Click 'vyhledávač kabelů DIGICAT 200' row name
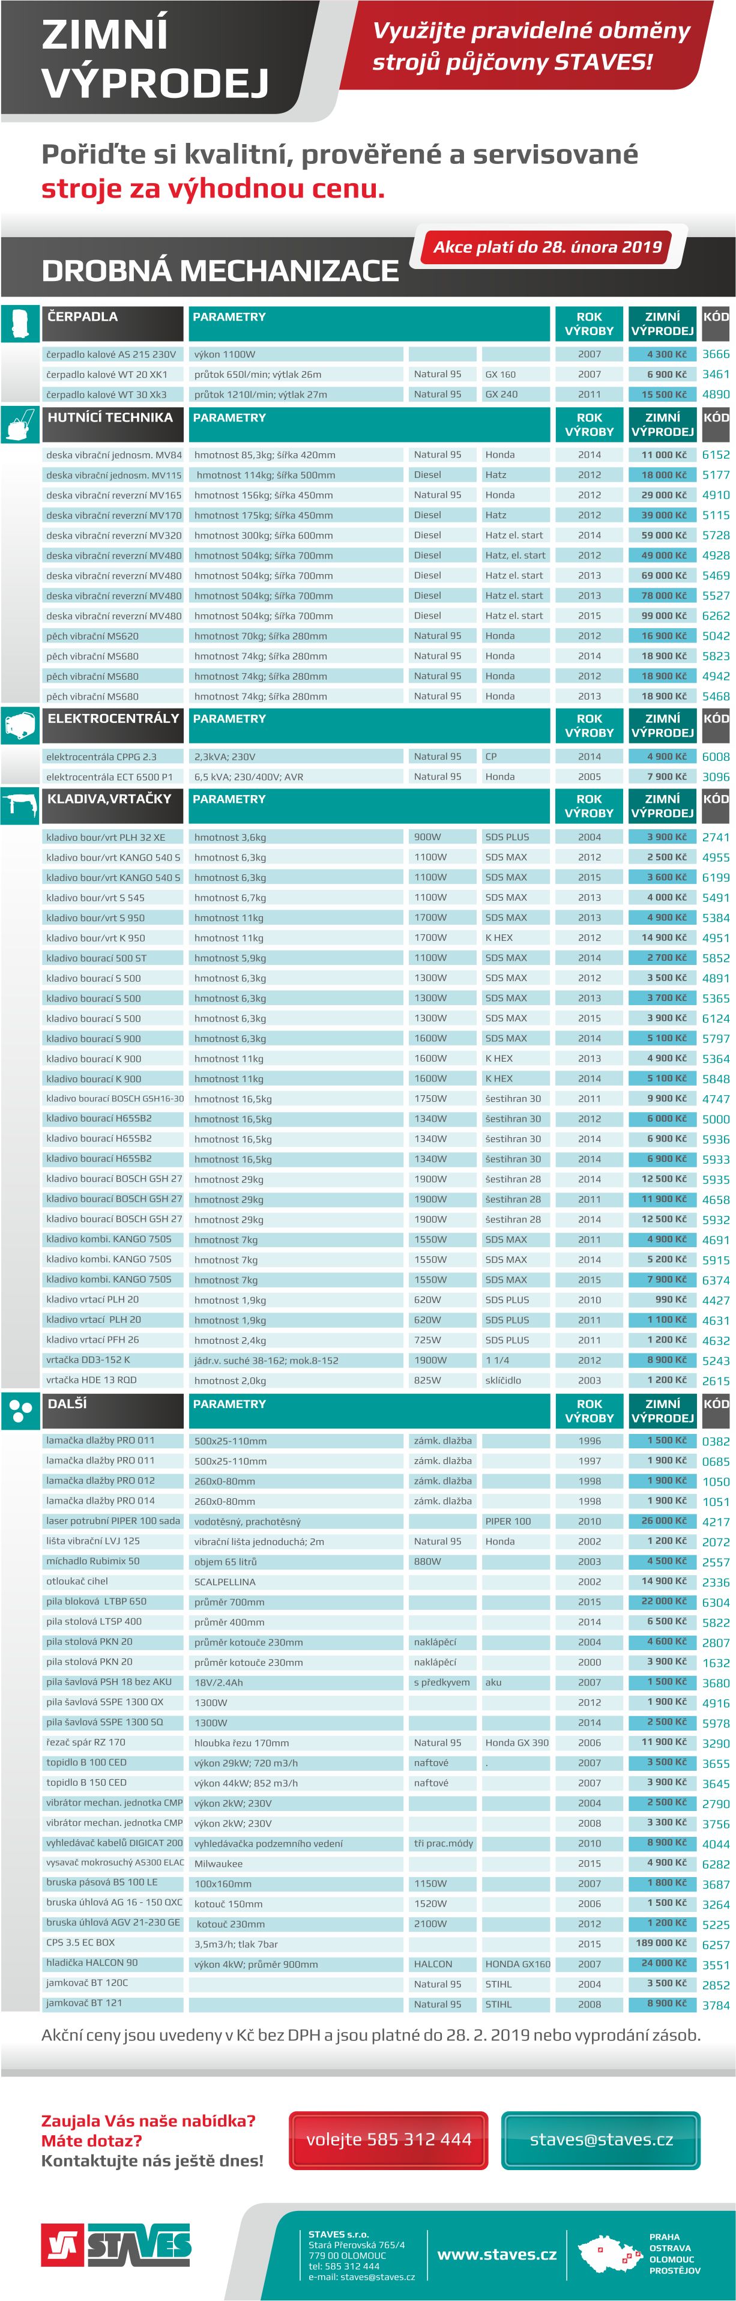This screenshot has width=736, height=2301. pyautogui.click(x=114, y=1843)
